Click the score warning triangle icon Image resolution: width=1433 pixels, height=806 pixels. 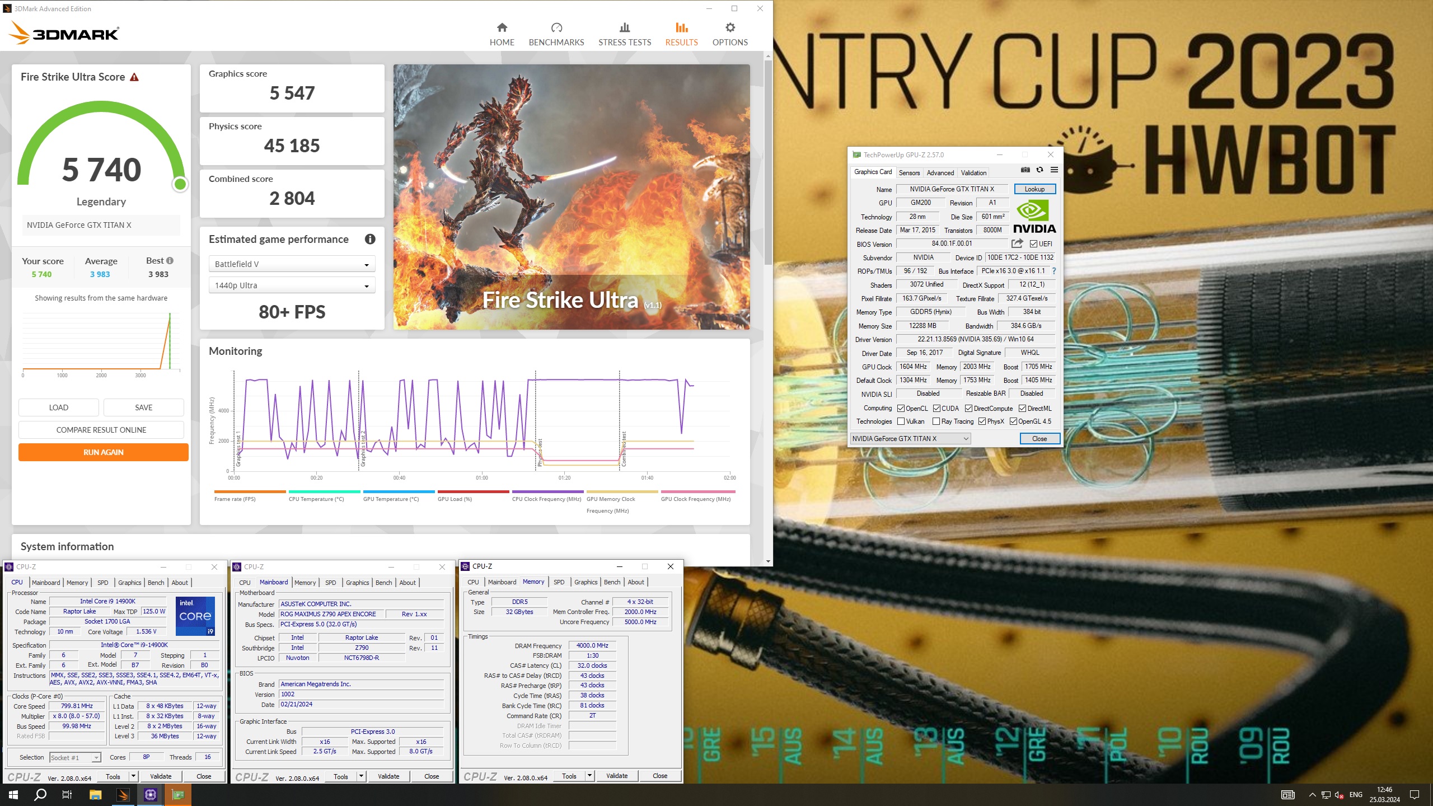(x=134, y=77)
